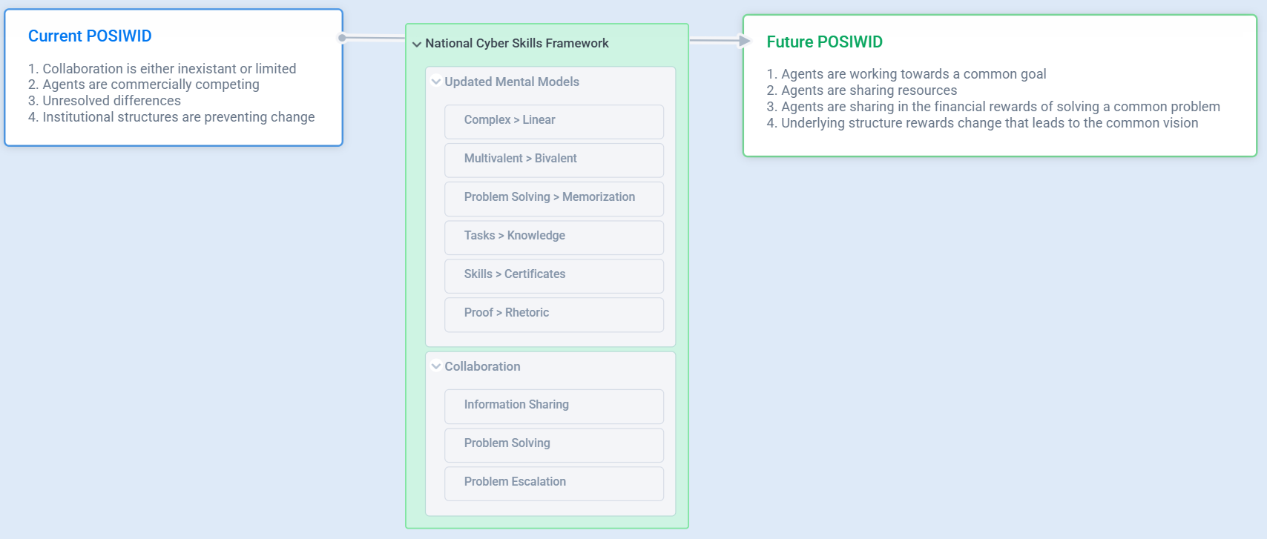The width and height of the screenshot is (1267, 539).
Task: Click the Problem Escalation card
Action: pyautogui.click(x=553, y=483)
